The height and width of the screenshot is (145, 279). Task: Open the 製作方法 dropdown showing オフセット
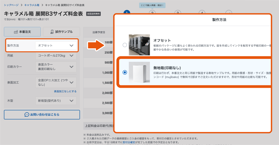pyautogui.click(x=56, y=46)
